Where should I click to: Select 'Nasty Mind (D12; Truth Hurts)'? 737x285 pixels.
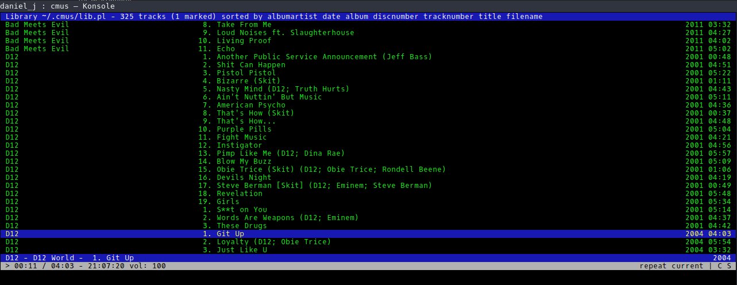click(368, 89)
